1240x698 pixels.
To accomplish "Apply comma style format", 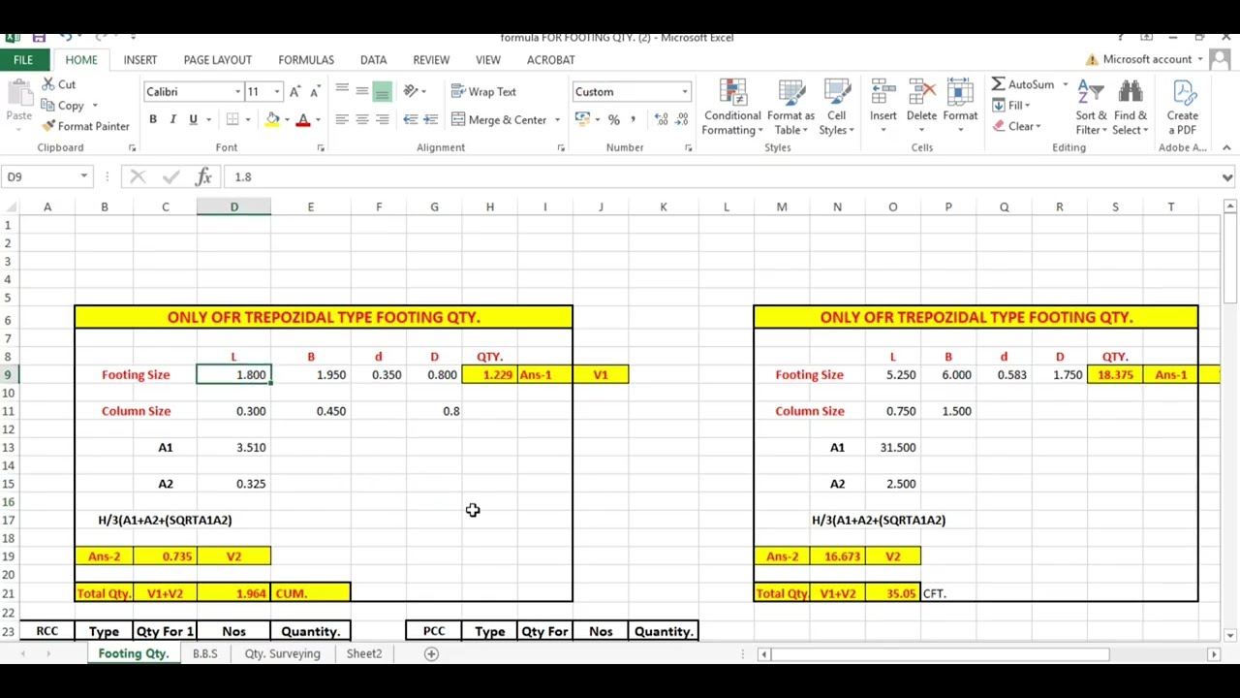I will [633, 119].
